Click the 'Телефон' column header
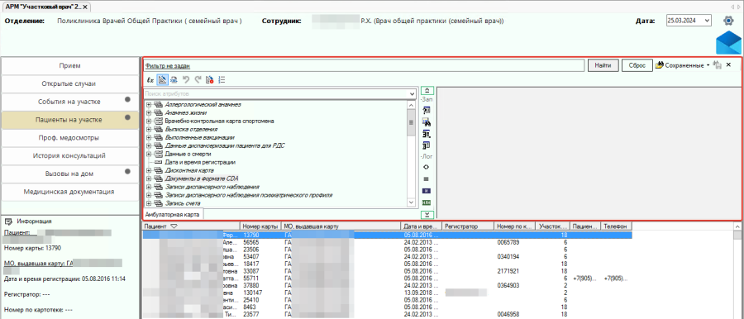The image size is (744, 319). tap(617, 226)
